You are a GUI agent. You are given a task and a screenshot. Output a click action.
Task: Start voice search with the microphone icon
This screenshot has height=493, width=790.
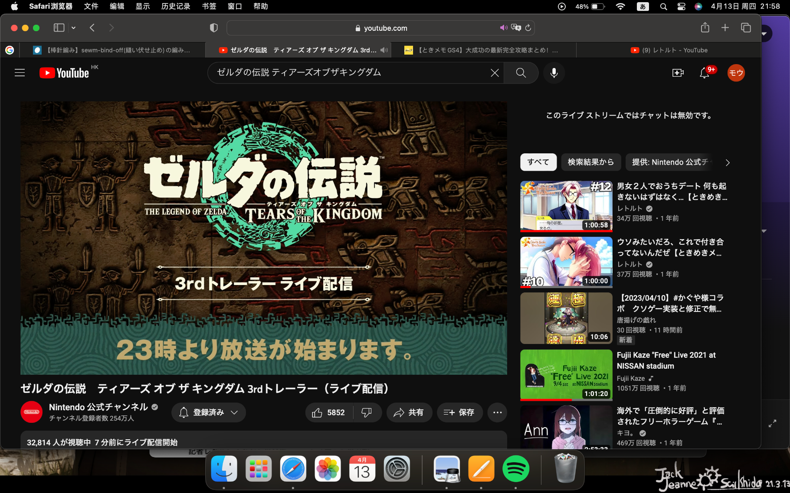tap(554, 73)
